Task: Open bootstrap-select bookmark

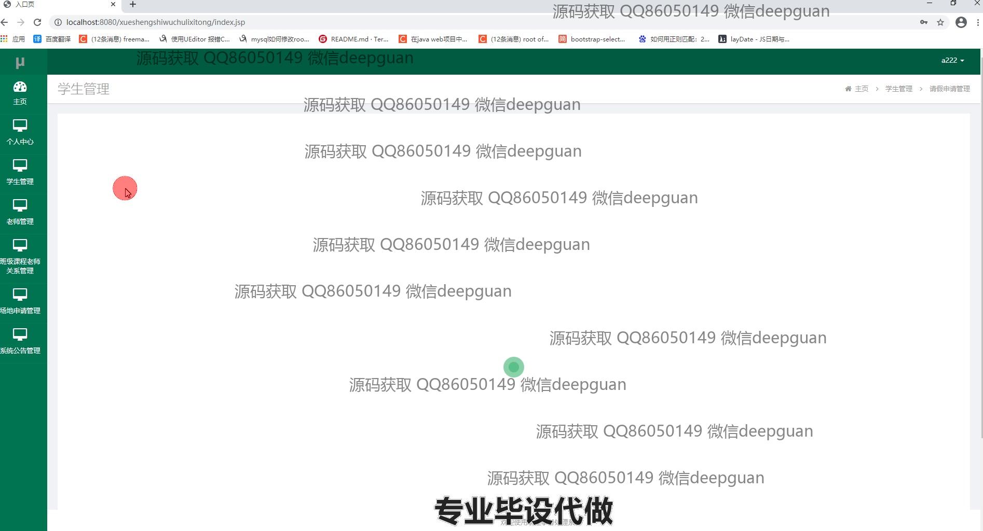Action: click(592, 39)
